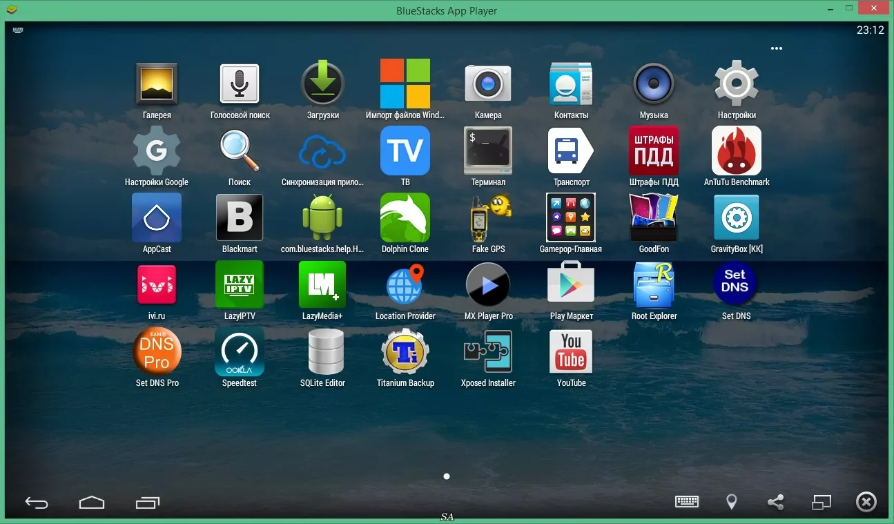Launch the Камера camera app
Image resolution: width=894 pixels, height=524 pixels.
[x=488, y=84]
